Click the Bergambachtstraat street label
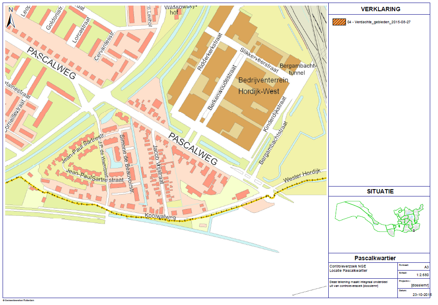The height and width of the screenshot is (305, 438). (x=273, y=143)
